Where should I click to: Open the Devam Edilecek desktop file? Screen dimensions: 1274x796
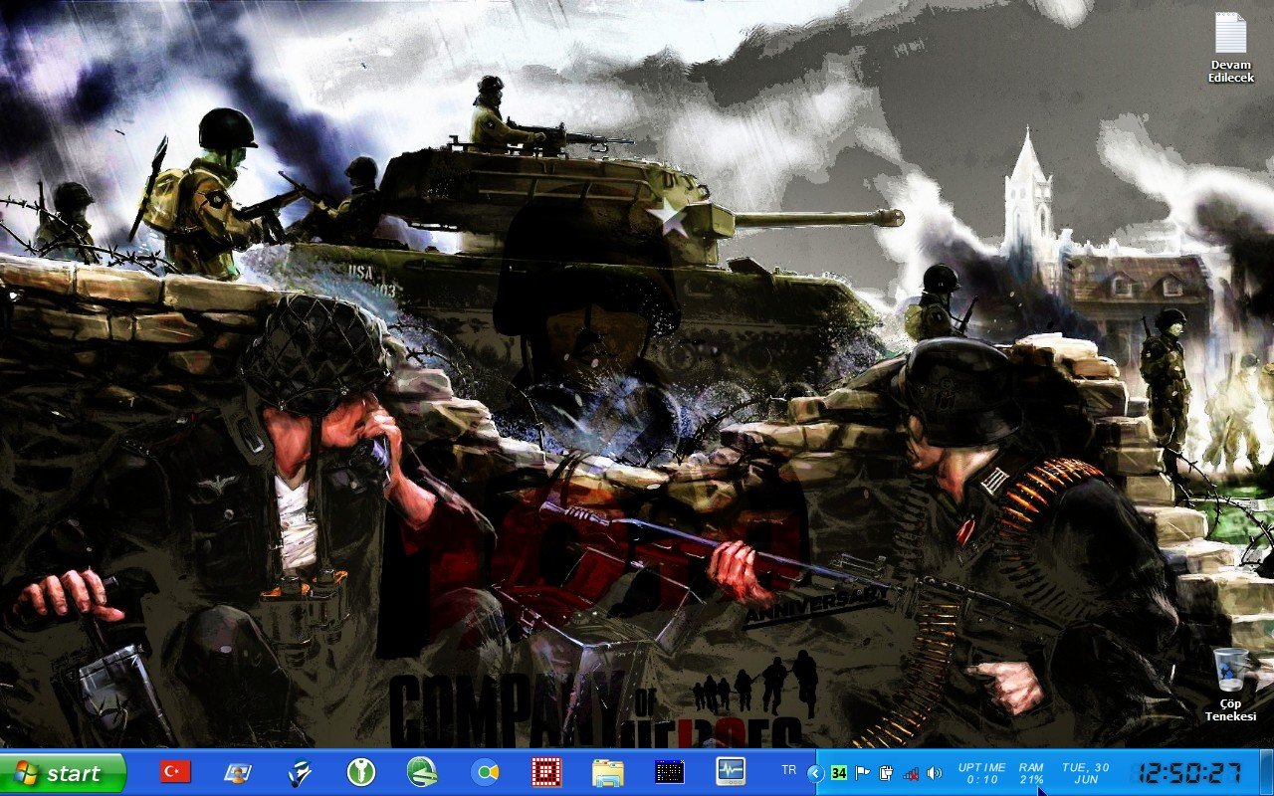(1230, 47)
